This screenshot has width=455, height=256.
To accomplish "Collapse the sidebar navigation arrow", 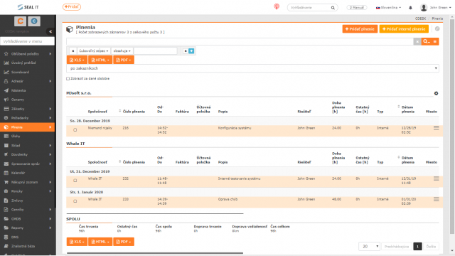I will [50, 31].
